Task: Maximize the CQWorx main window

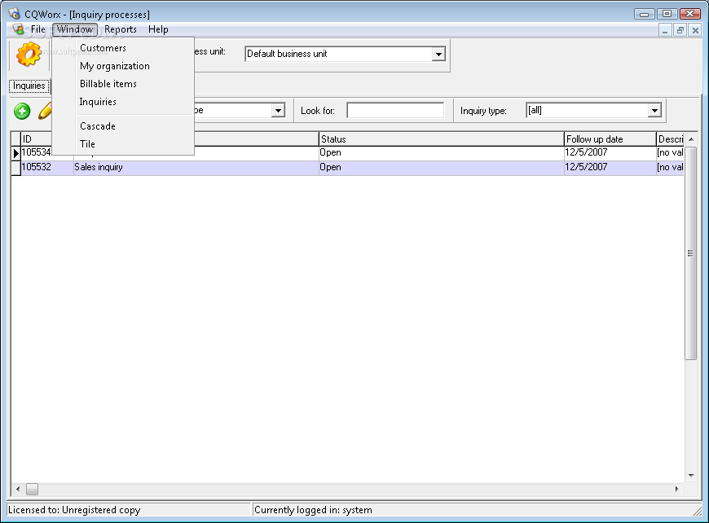Action: 667,14
